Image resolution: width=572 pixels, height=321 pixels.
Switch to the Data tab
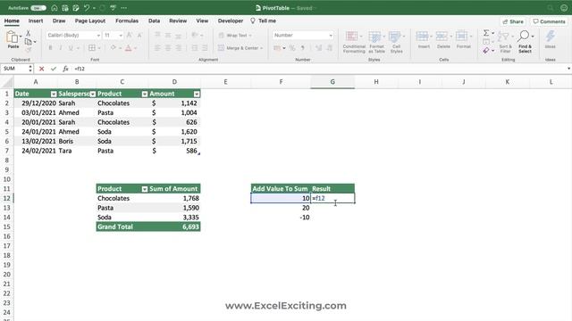pyautogui.click(x=155, y=21)
